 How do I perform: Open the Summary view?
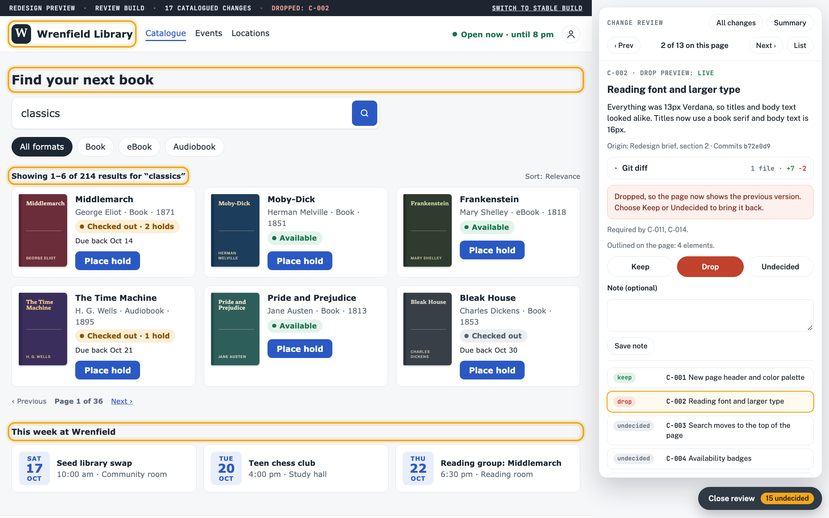(789, 23)
